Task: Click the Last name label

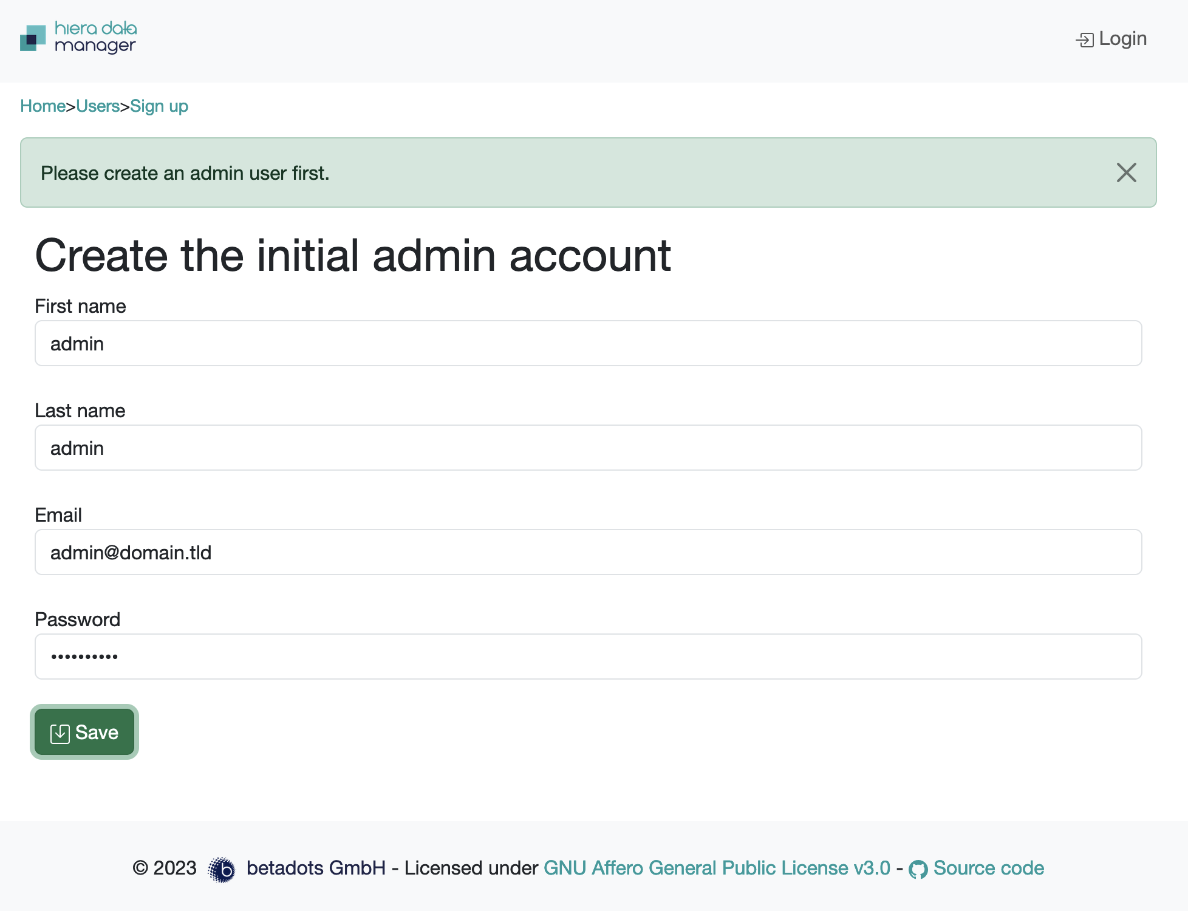Action: point(80,411)
